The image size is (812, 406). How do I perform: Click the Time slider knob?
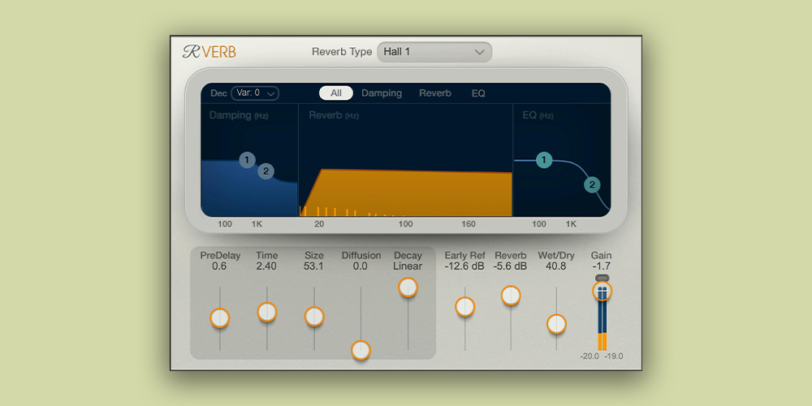click(x=266, y=313)
